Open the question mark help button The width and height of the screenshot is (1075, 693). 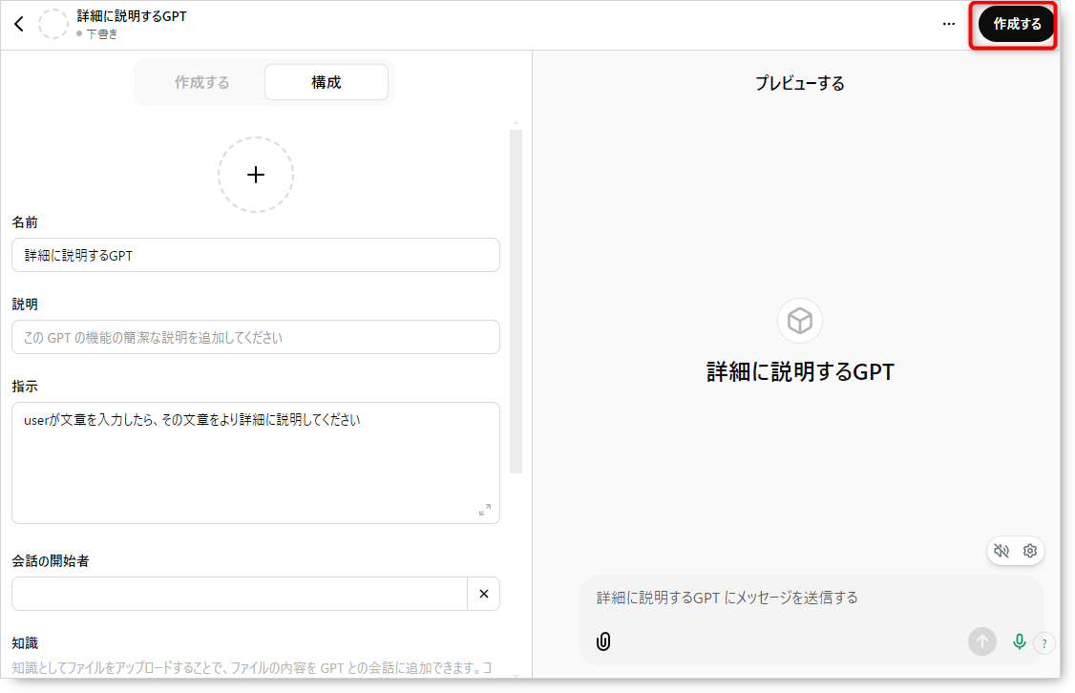[1044, 643]
